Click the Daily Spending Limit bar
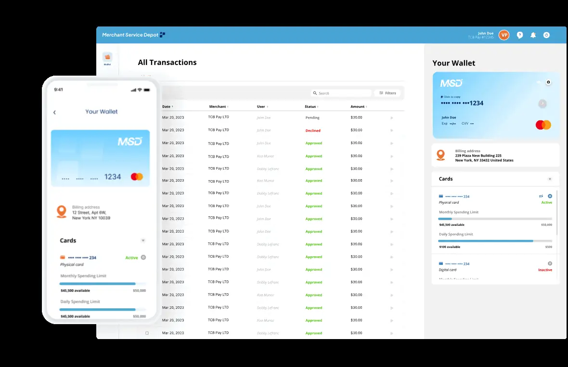The height and width of the screenshot is (367, 568). (x=495, y=241)
